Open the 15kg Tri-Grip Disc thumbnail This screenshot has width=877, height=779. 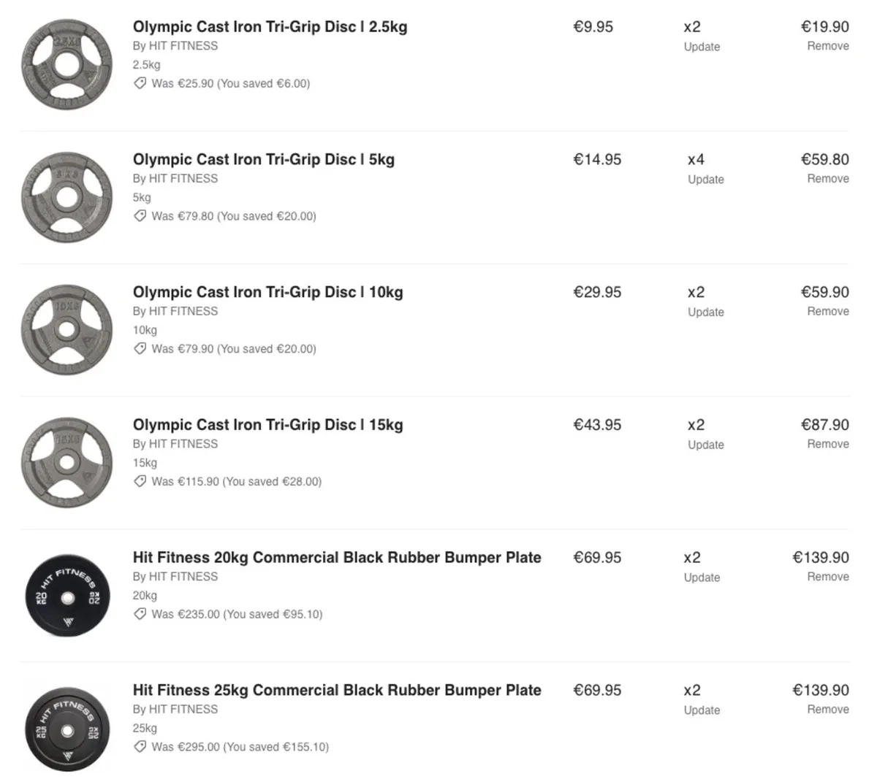[x=67, y=462]
